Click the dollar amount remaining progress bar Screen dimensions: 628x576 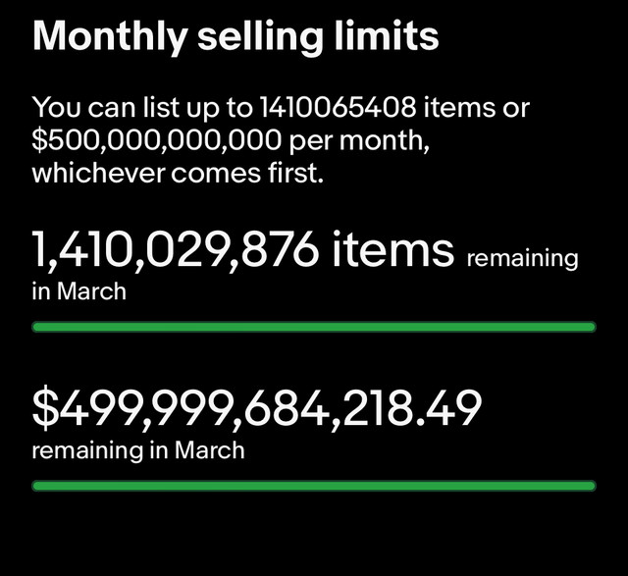click(314, 486)
